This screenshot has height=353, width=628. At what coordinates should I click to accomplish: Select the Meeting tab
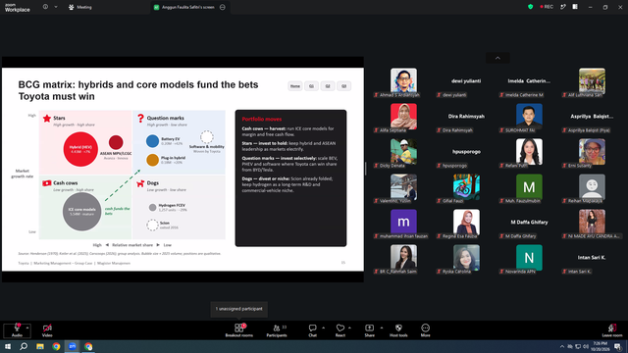(x=80, y=7)
